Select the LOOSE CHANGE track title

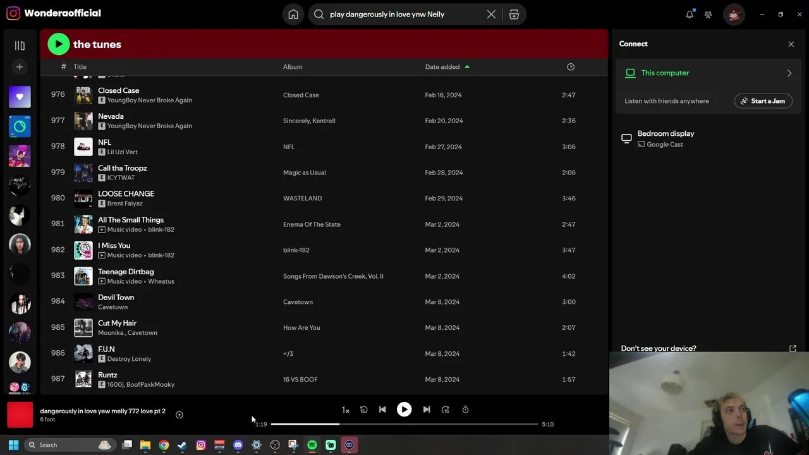click(126, 194)
